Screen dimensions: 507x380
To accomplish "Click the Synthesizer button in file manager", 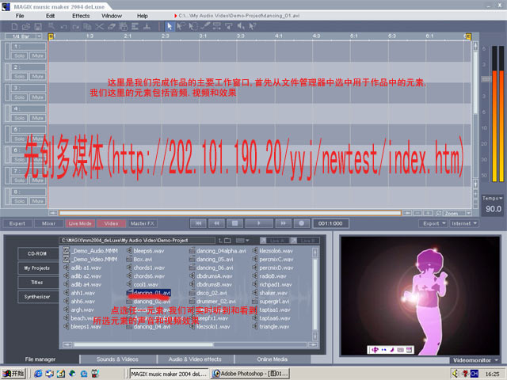I will [x=38, y=297].
